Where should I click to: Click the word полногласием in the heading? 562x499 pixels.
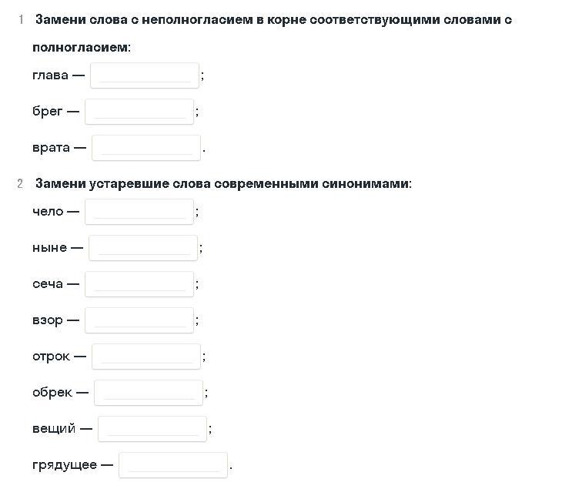coord(80,47)
